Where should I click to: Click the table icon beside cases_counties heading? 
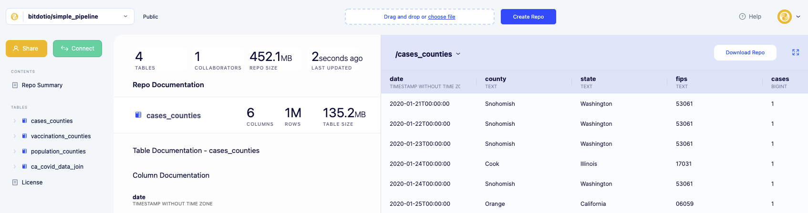[138, 115]
